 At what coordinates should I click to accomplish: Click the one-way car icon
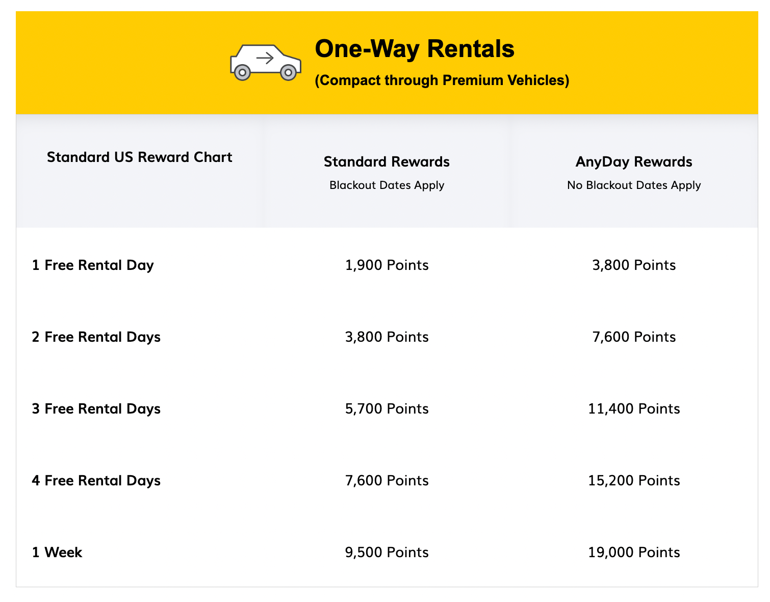tap(265, 63)
